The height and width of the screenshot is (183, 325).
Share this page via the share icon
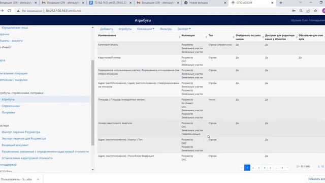[x=308, y=11]
